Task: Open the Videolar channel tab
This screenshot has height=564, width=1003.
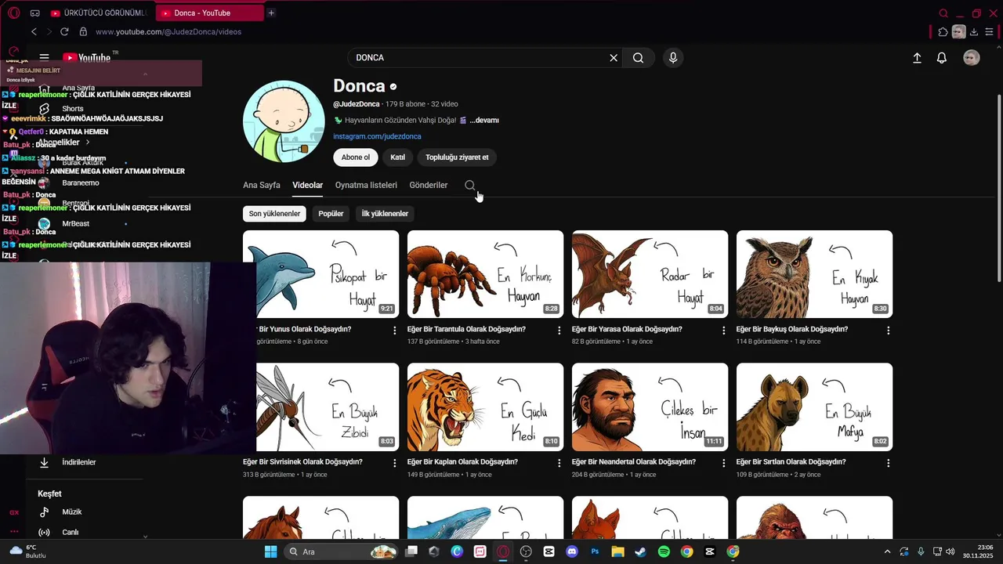Action: coord(307,186)
